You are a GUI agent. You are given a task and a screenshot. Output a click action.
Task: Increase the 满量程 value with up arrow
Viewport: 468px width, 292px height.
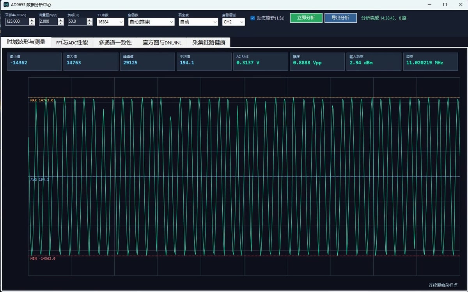pyautogui.click(x=61, y=20)
